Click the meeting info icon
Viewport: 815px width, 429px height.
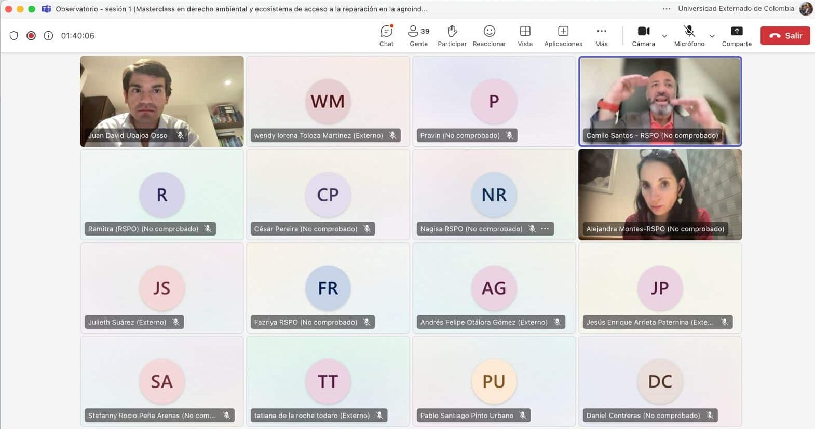[x=48, y=36]
